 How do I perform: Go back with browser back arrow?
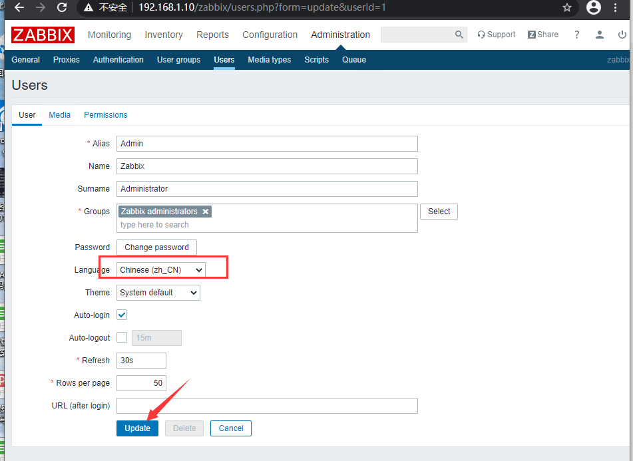pyautogui.click(x=19, y=7)
